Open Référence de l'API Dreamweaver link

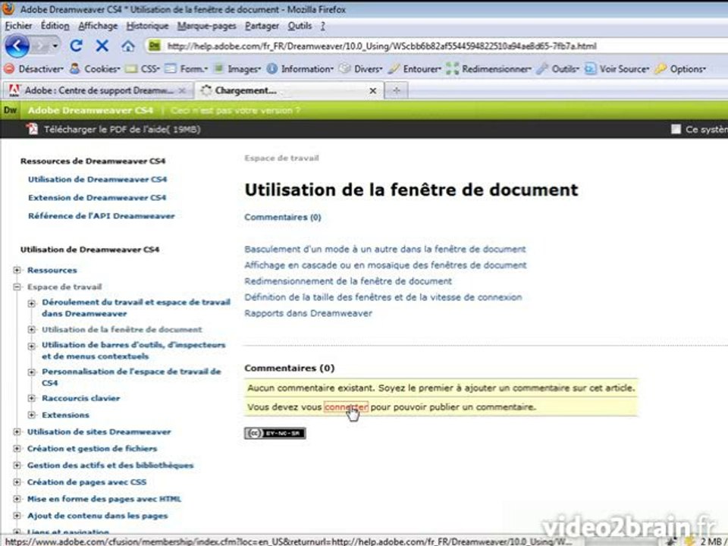click(101, 216)
